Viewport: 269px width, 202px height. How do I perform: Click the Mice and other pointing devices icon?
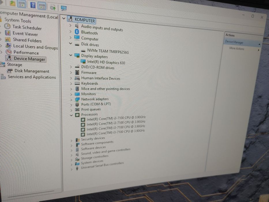pyautogui.click(x=77, y=89)
